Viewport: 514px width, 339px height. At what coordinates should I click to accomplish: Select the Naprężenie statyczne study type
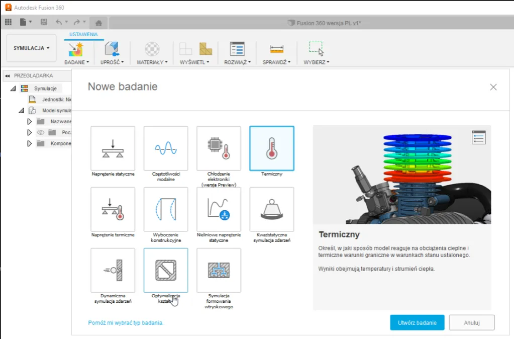pyautogui.click(x=113, y=148)
